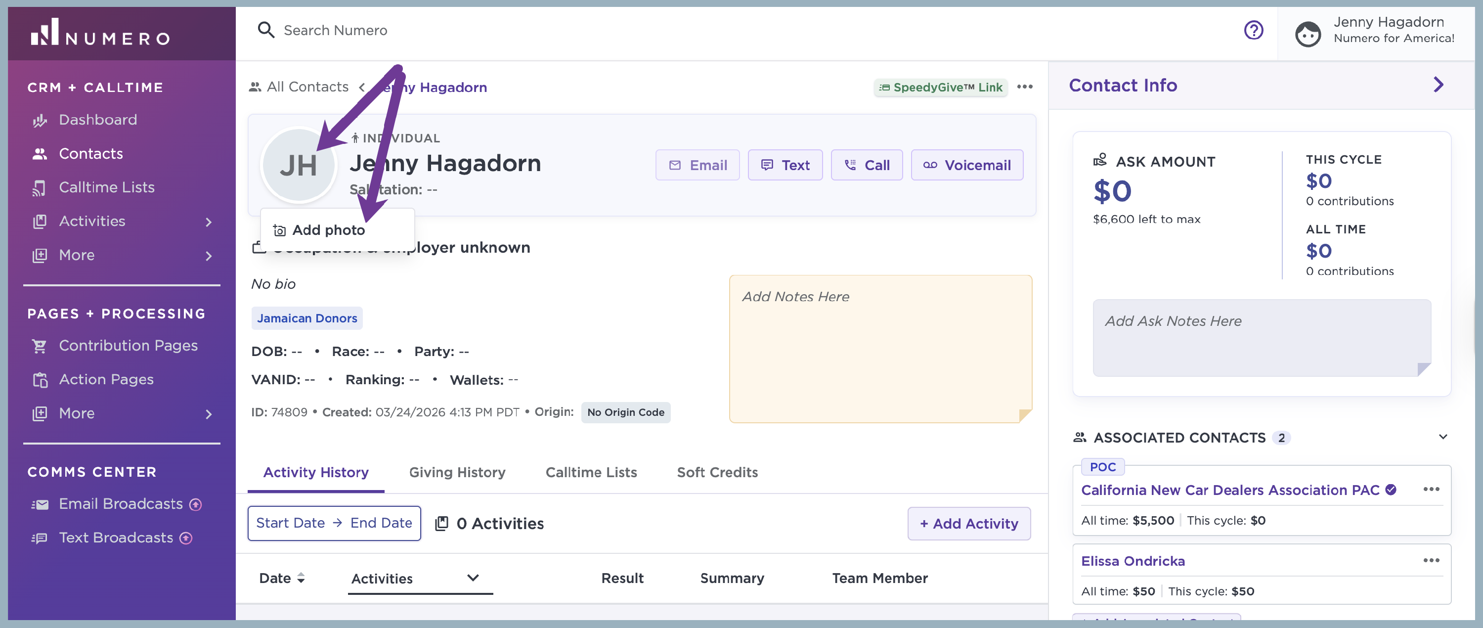Image resolution: width=1483 pixels, height=628 pixels.
Task: Open the help question mark icon
Action: tap(1253, 30)
